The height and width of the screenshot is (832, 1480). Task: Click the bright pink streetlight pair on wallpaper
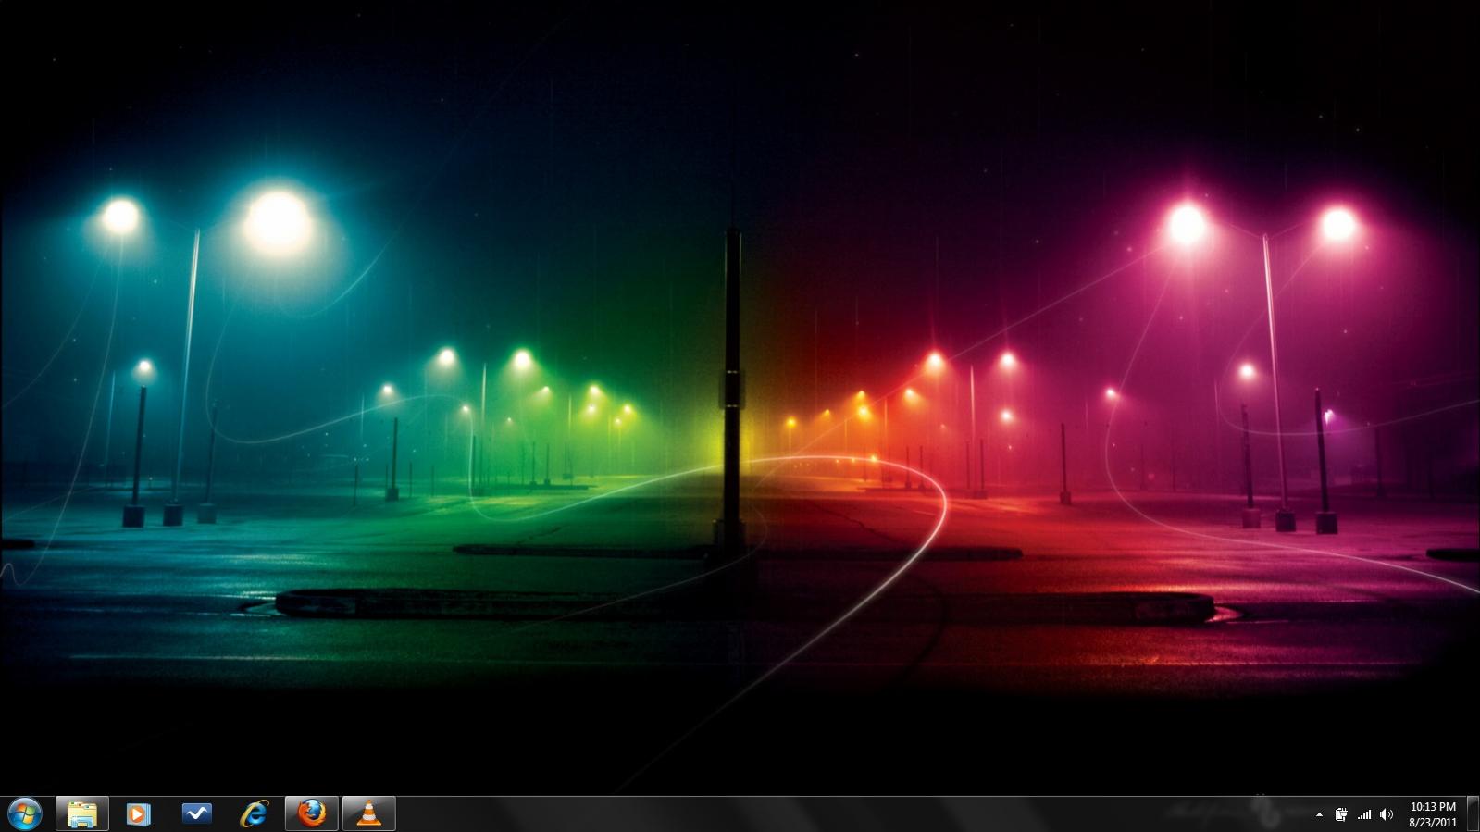tap(1262, 225)
